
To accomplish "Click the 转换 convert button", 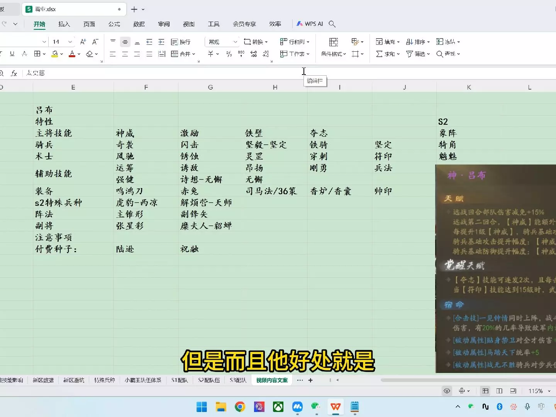I will click(256, 42).
